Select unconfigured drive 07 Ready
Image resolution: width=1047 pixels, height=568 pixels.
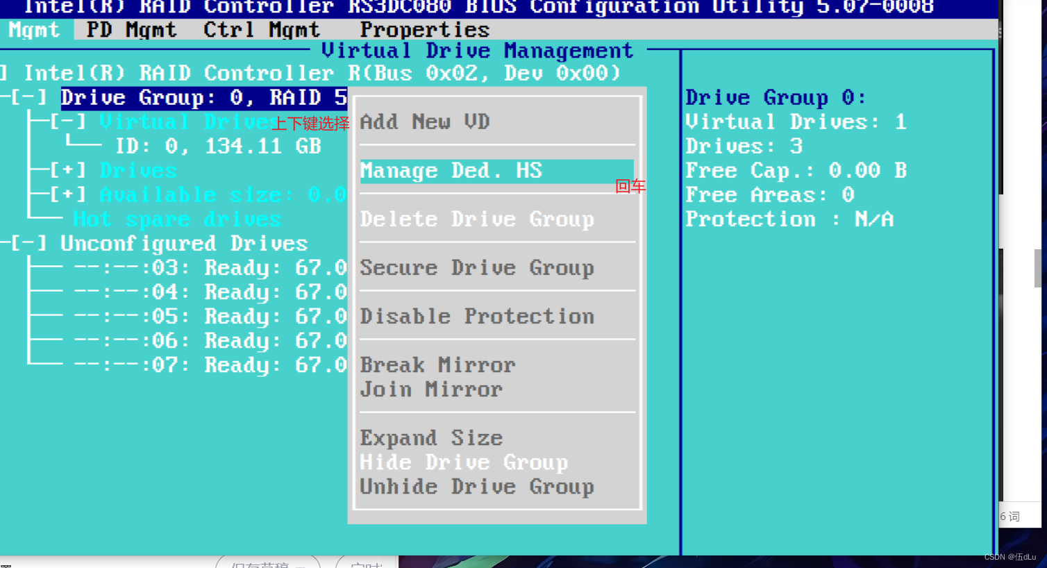[x=210, y=365]
